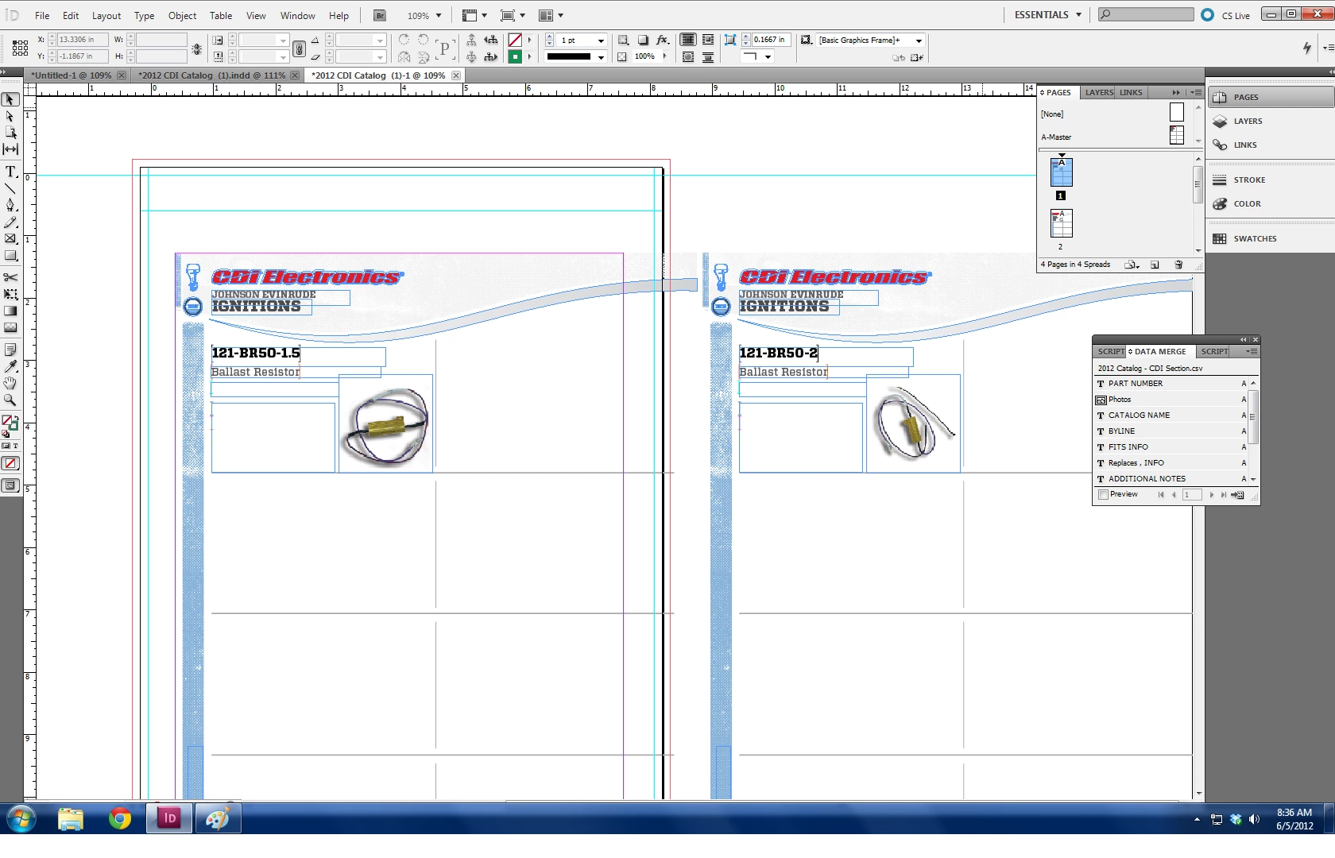Select the Direct Selection tool
The width and height of the screenshot is (1335, 858).
pyautogui.click(x=10, y=116)
